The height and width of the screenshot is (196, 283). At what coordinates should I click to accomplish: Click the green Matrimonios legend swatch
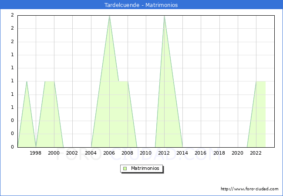tap(125, 169)
